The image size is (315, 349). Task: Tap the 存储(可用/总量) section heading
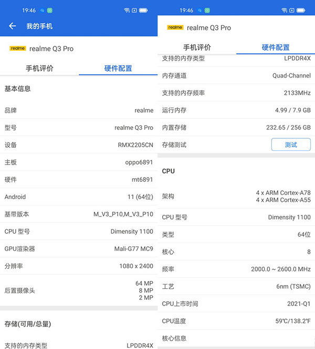tap(28, 324)
